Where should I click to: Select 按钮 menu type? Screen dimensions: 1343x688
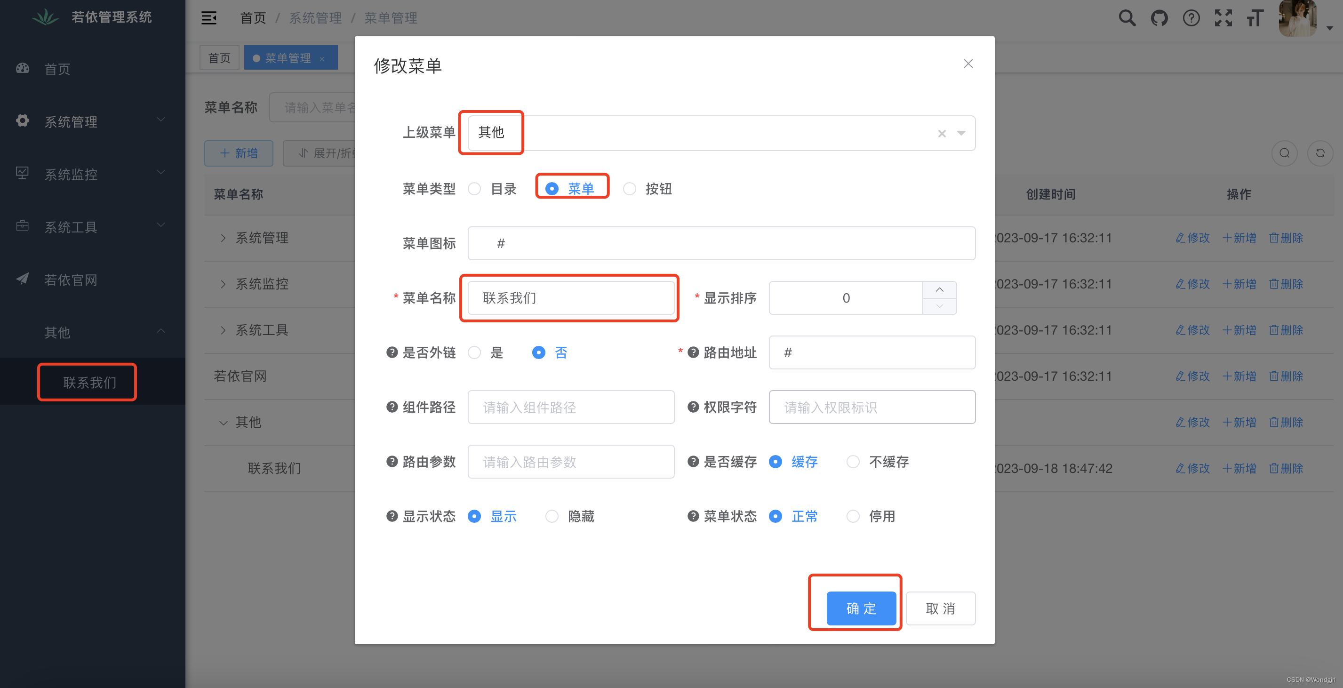point(648,189)
